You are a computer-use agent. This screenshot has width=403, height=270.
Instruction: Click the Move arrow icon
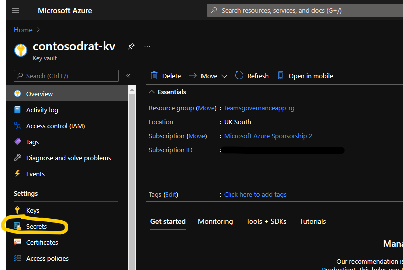(x=193, y=75)
